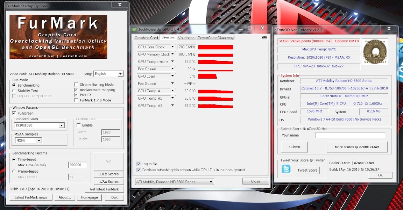Select Time-based benchmarking
Viewport: 403px width, 210px height.
click(x=14, y=159)
